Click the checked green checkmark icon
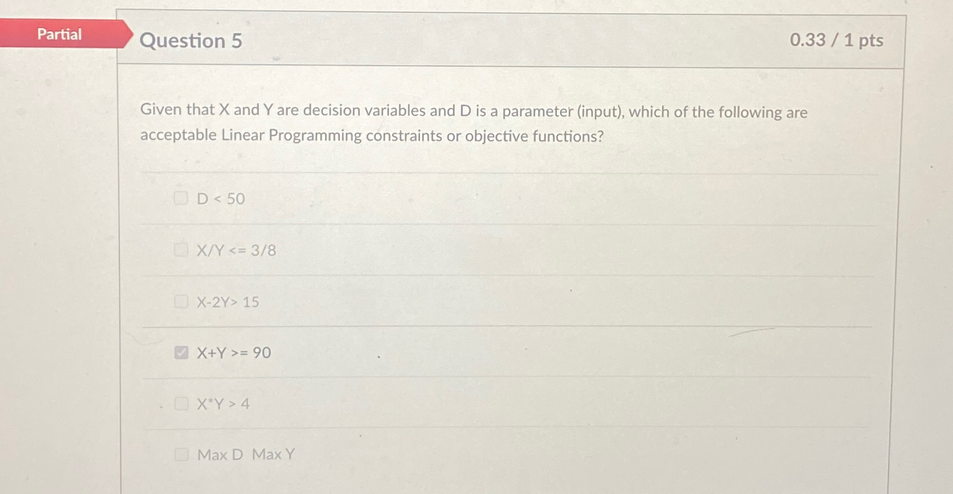 [x=181, y=352]
